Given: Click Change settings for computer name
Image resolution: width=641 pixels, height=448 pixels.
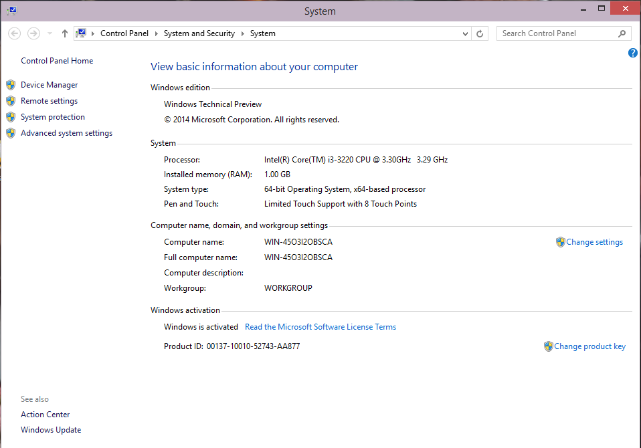Looking at the screenshot, I should pos(594,242).
